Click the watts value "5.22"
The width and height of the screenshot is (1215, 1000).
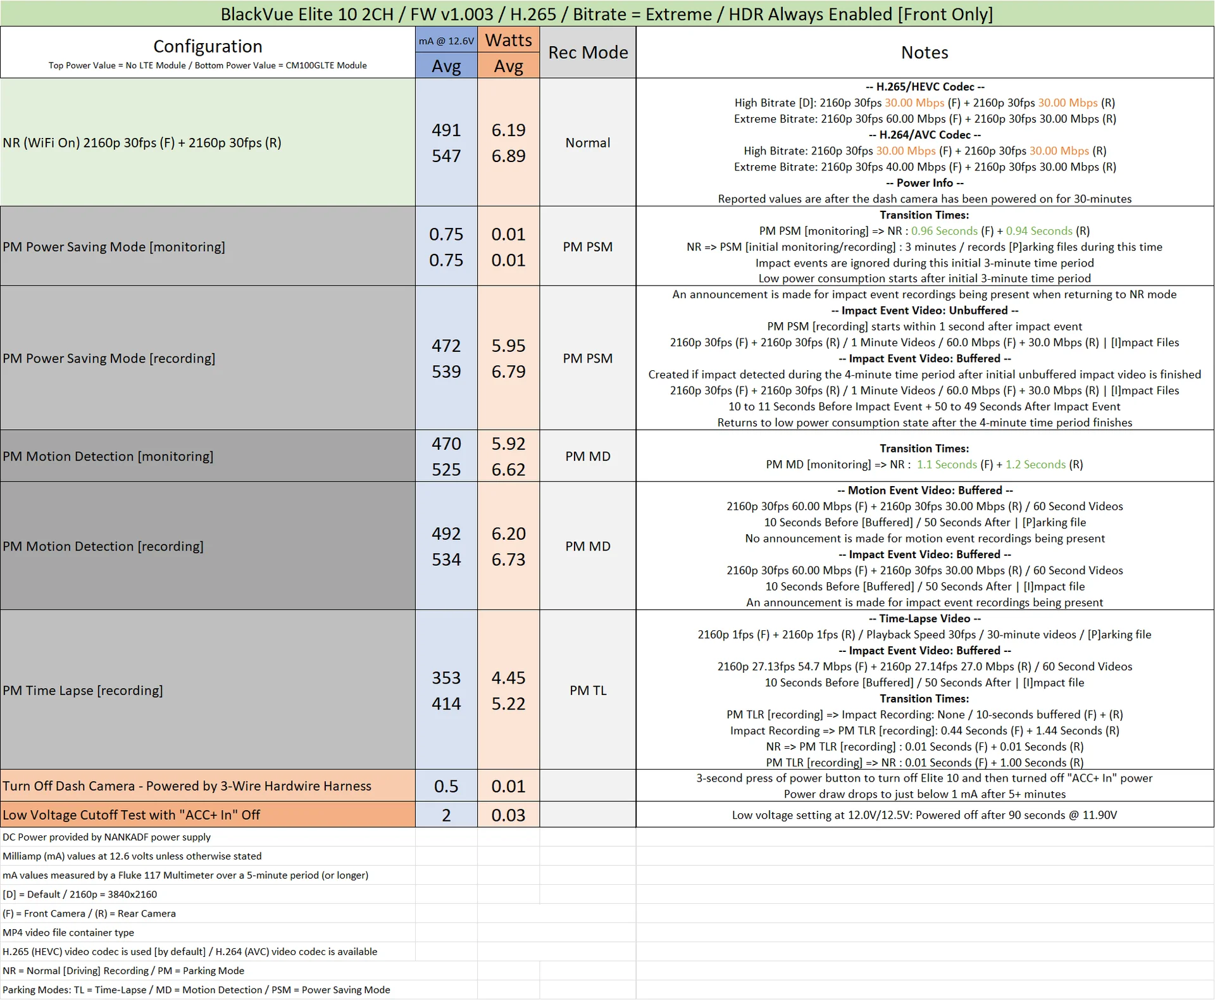point(509,704)
